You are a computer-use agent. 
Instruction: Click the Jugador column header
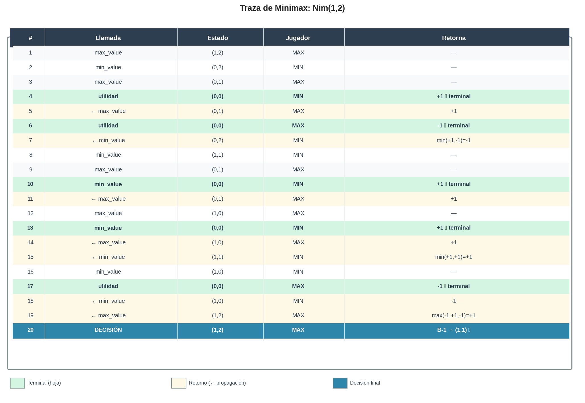[x=298, y=38]
